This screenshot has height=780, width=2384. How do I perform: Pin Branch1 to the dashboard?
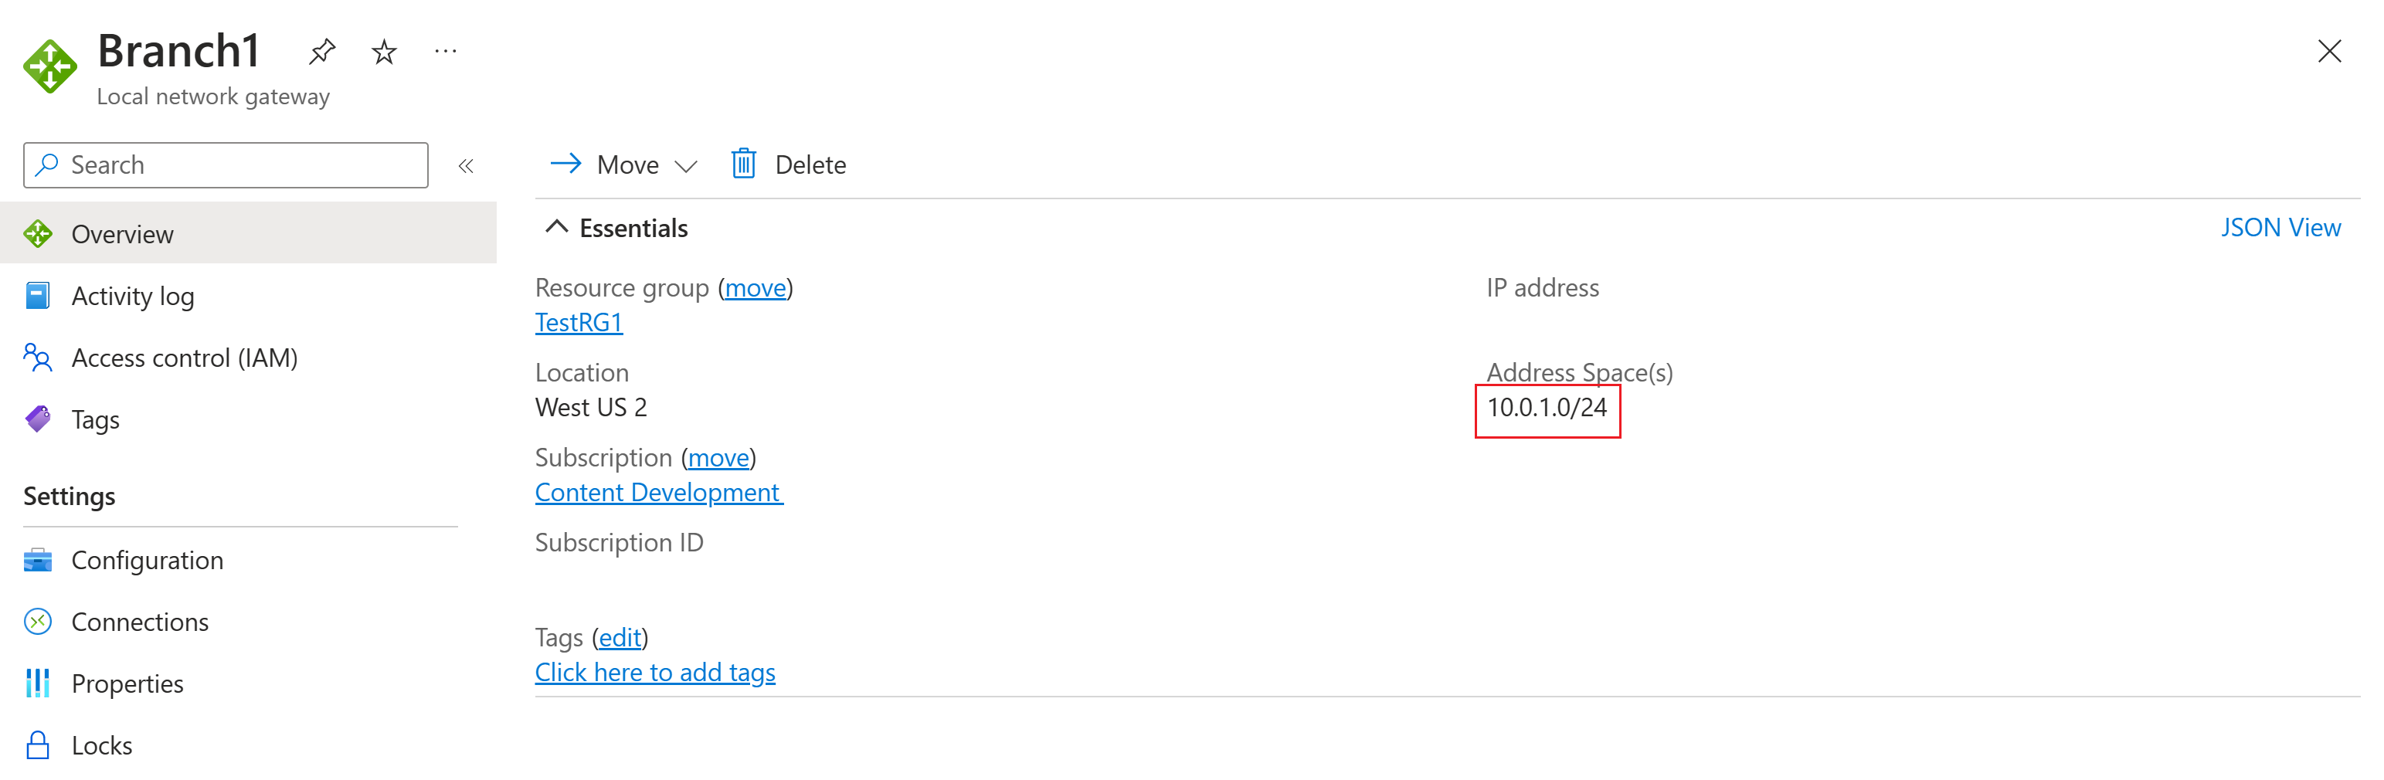pos(321,51)
